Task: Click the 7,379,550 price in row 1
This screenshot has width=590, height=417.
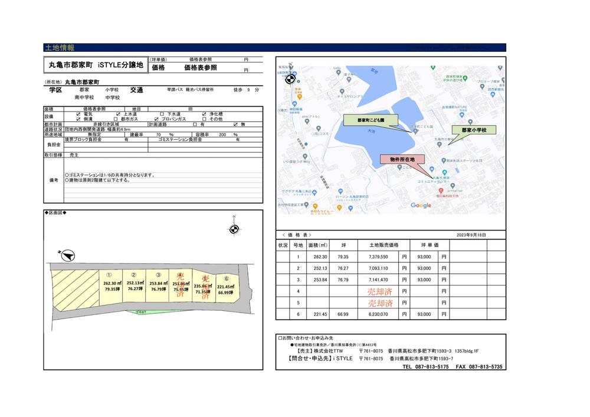Action: click(378, 257)
